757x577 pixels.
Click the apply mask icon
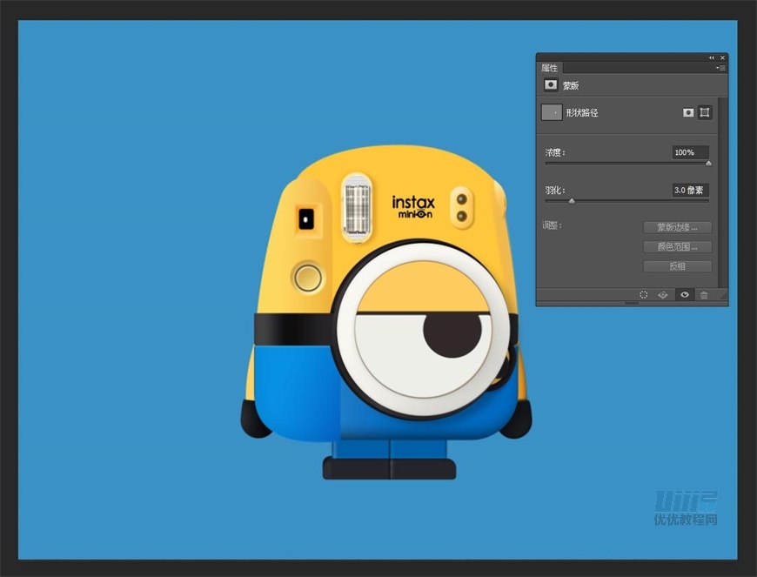tap(663, 295)
